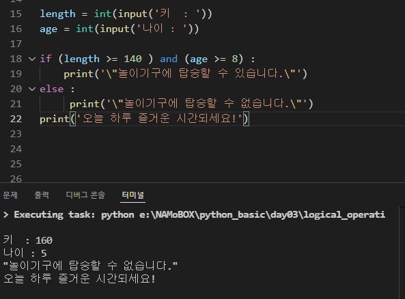405x299 pixels.
Task: Select the 터미널 tab
Action: [x=132, y=195]
